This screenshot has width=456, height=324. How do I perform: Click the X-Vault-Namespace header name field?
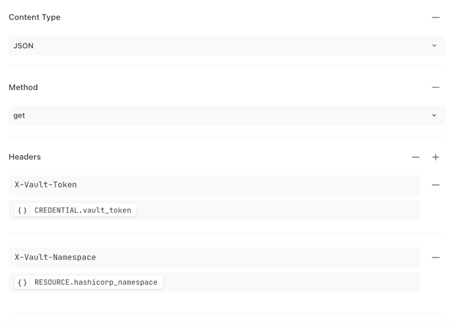pyautogui.click(x=214, y=257)
